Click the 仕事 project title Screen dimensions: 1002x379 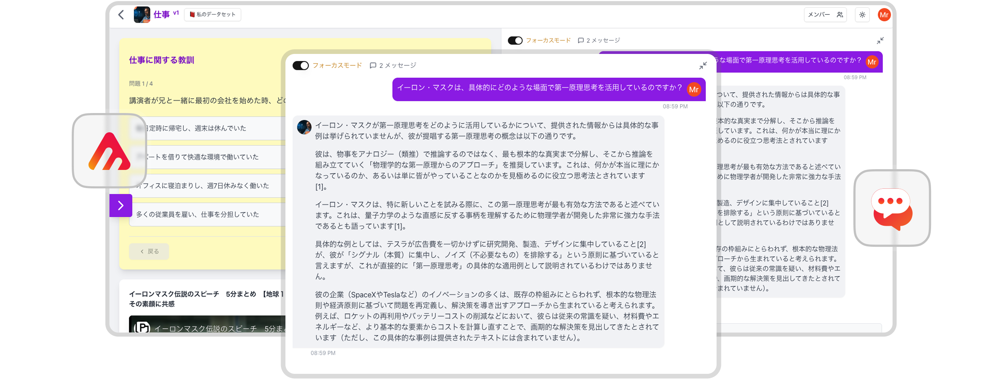click(x=162, y=15)
